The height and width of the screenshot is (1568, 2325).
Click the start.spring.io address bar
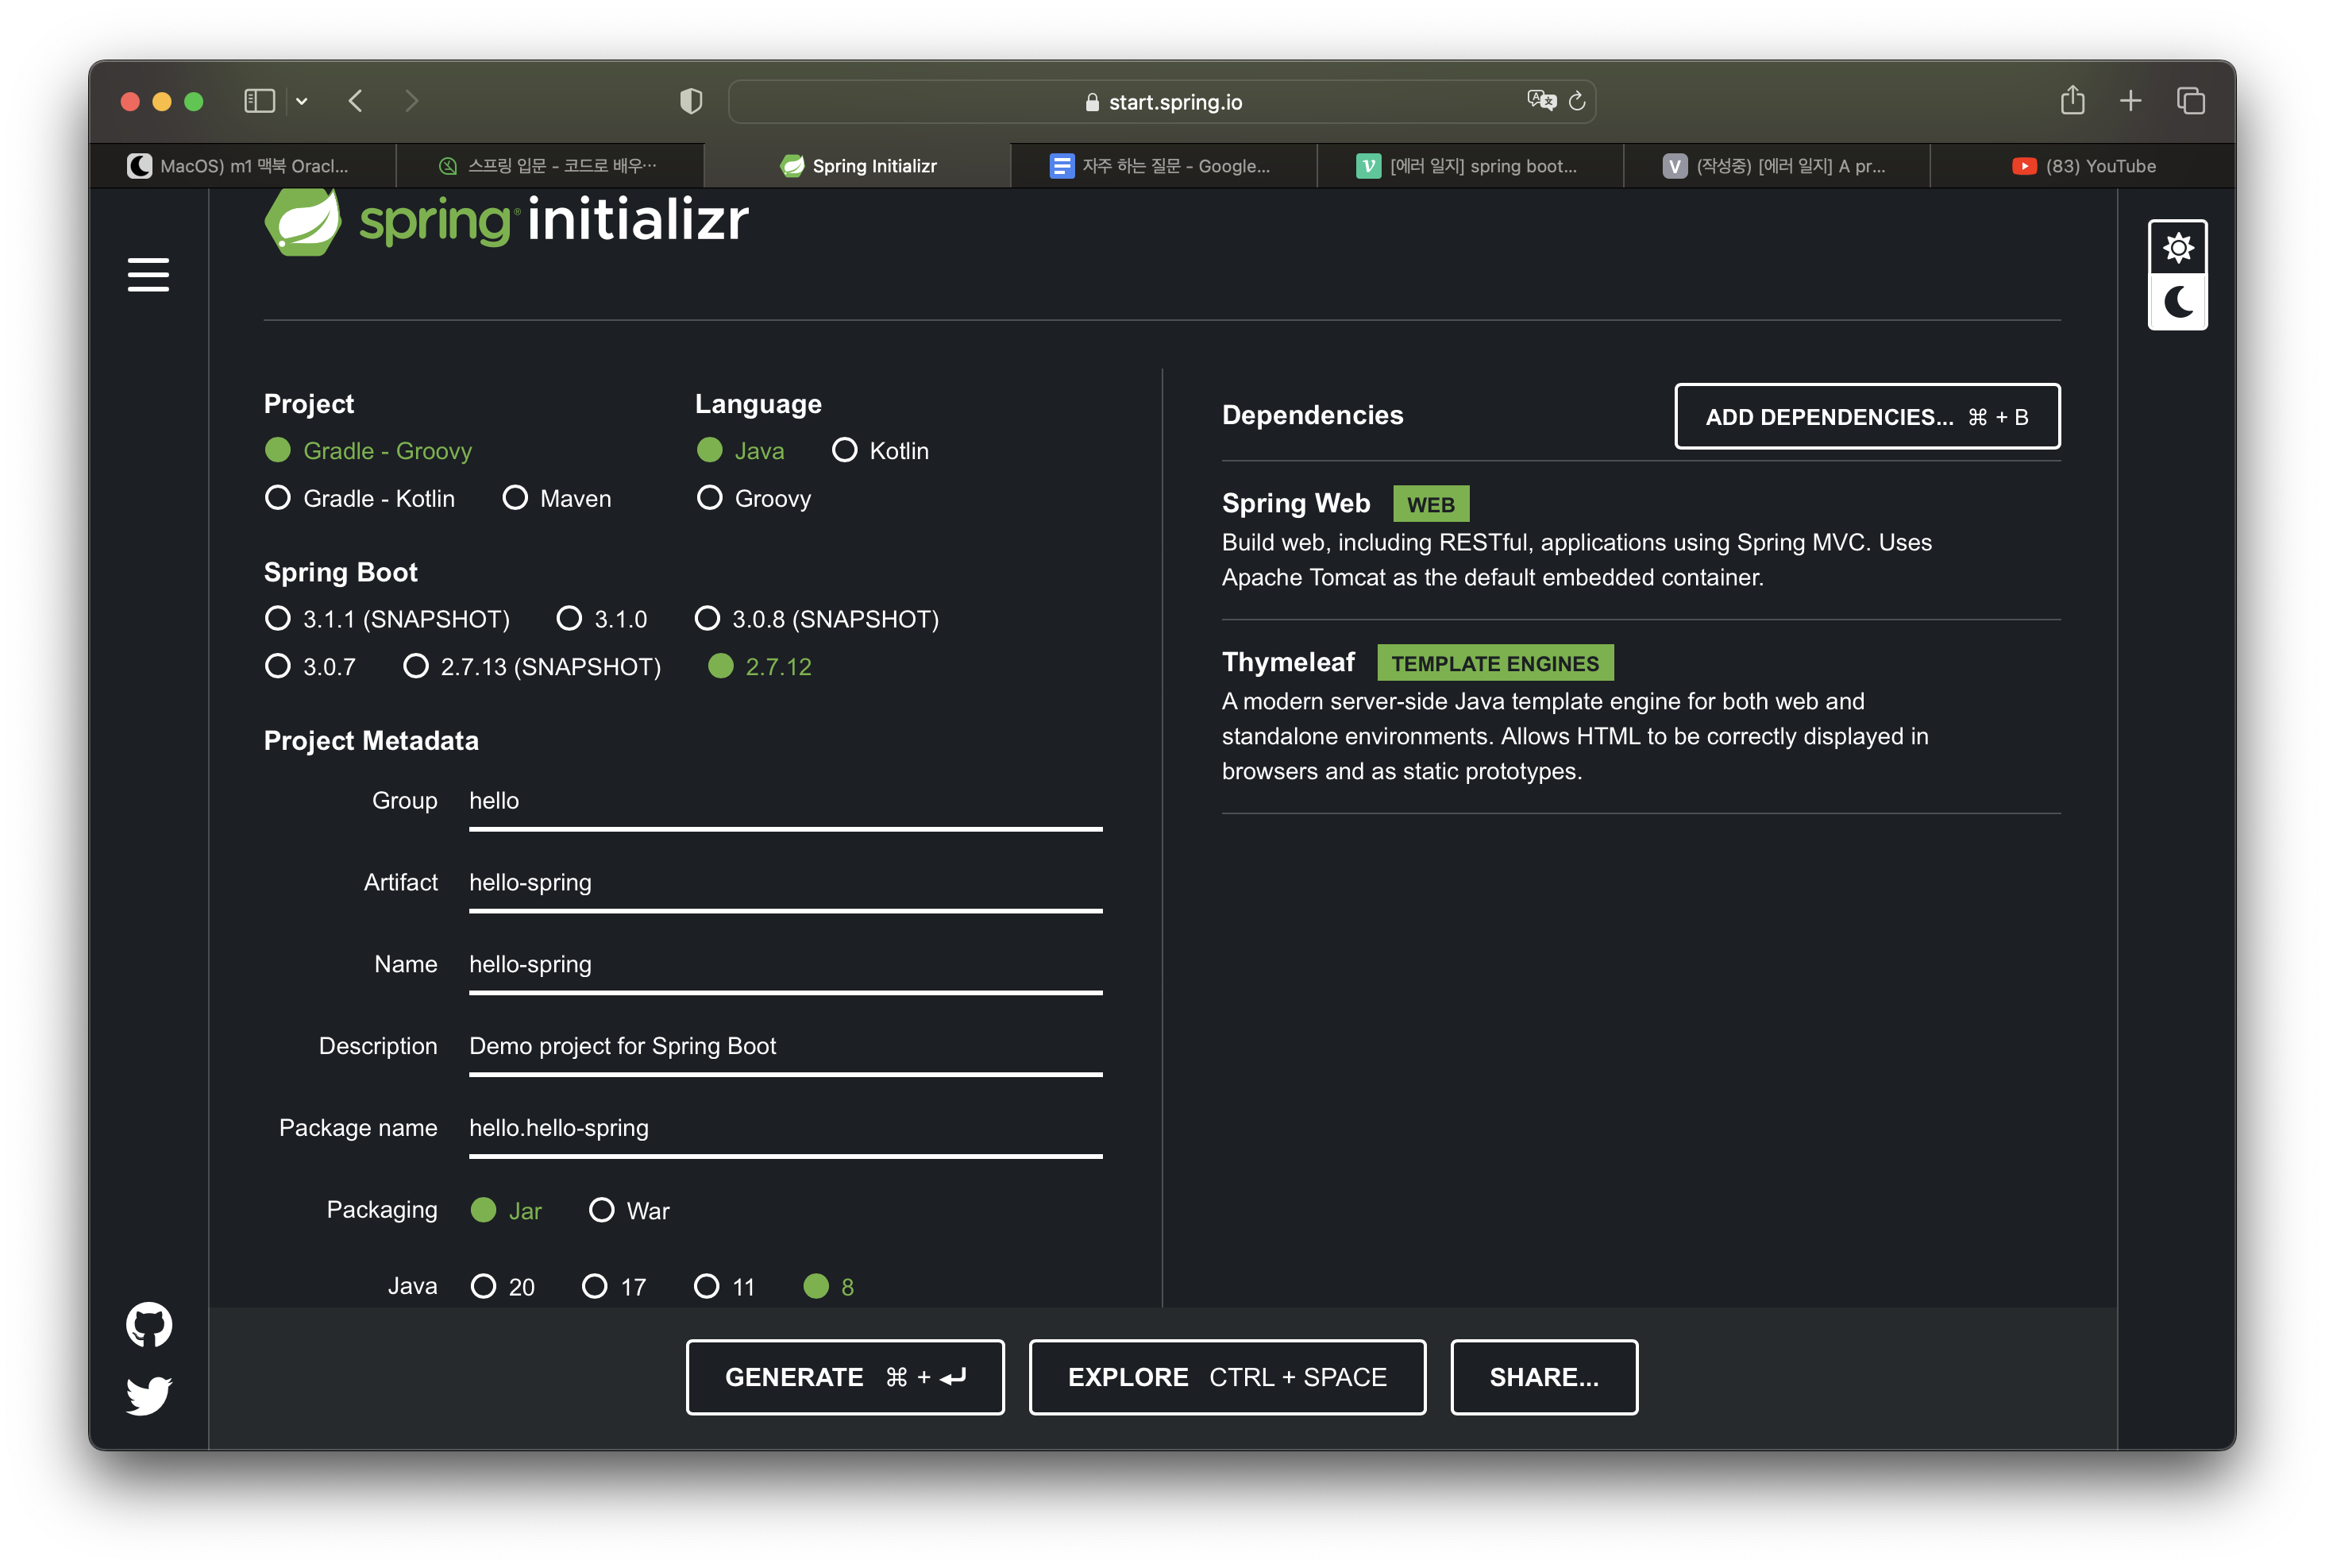(1162, 101)
